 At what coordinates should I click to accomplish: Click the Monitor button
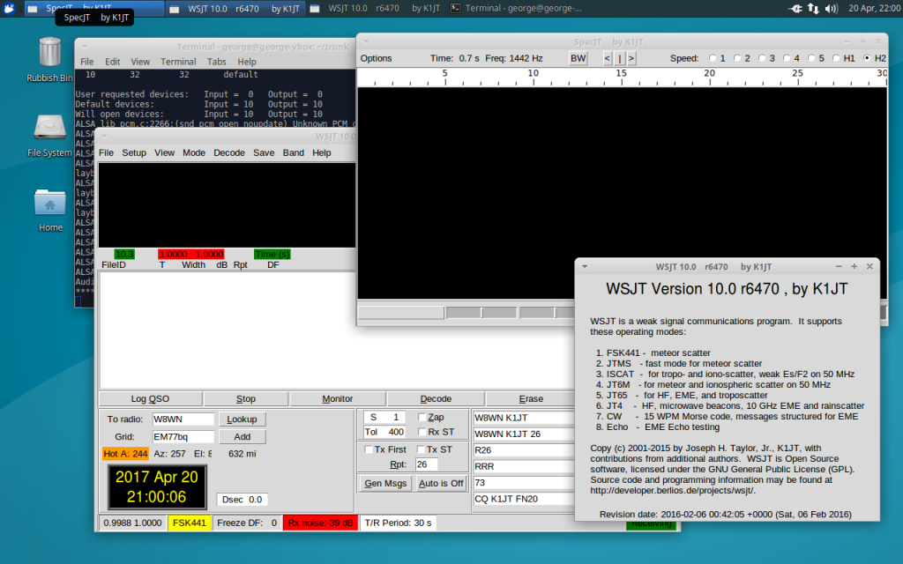coord(338,399)
